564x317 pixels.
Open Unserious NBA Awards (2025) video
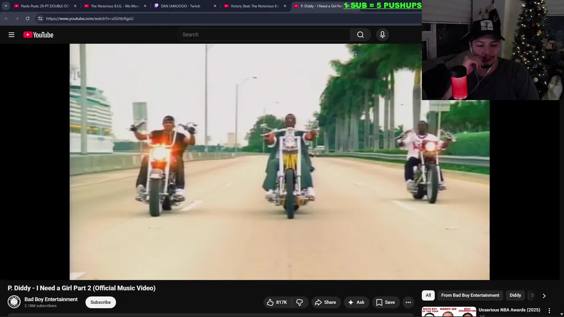click(509, 310)
